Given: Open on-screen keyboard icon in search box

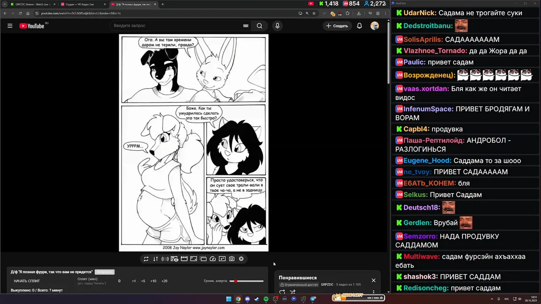Looking at the screenshot, I should pyautogui.click(x=246, y=26).
